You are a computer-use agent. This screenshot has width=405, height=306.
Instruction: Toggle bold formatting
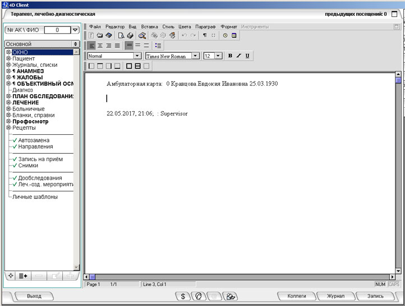(x=230, y=56)
